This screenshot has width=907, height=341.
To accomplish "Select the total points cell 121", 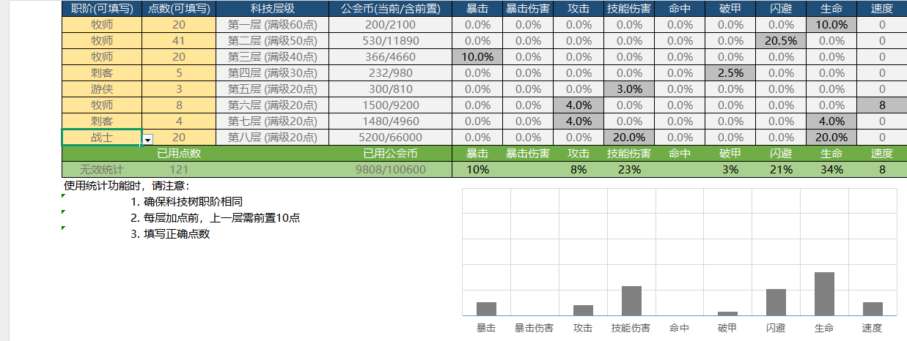I will 179,170.
